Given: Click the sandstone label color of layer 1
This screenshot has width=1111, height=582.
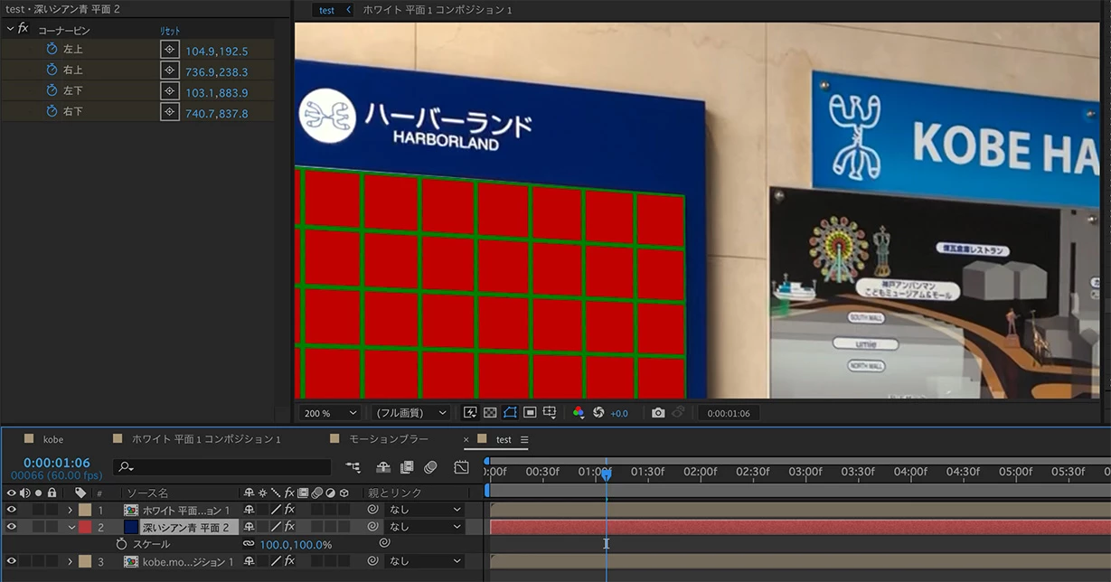Looking at the screenshot, I should coord(85,510).
